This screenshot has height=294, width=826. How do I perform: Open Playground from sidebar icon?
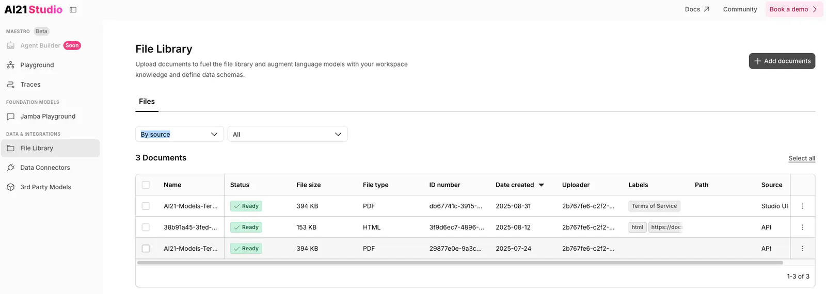[x=10, y=65]
